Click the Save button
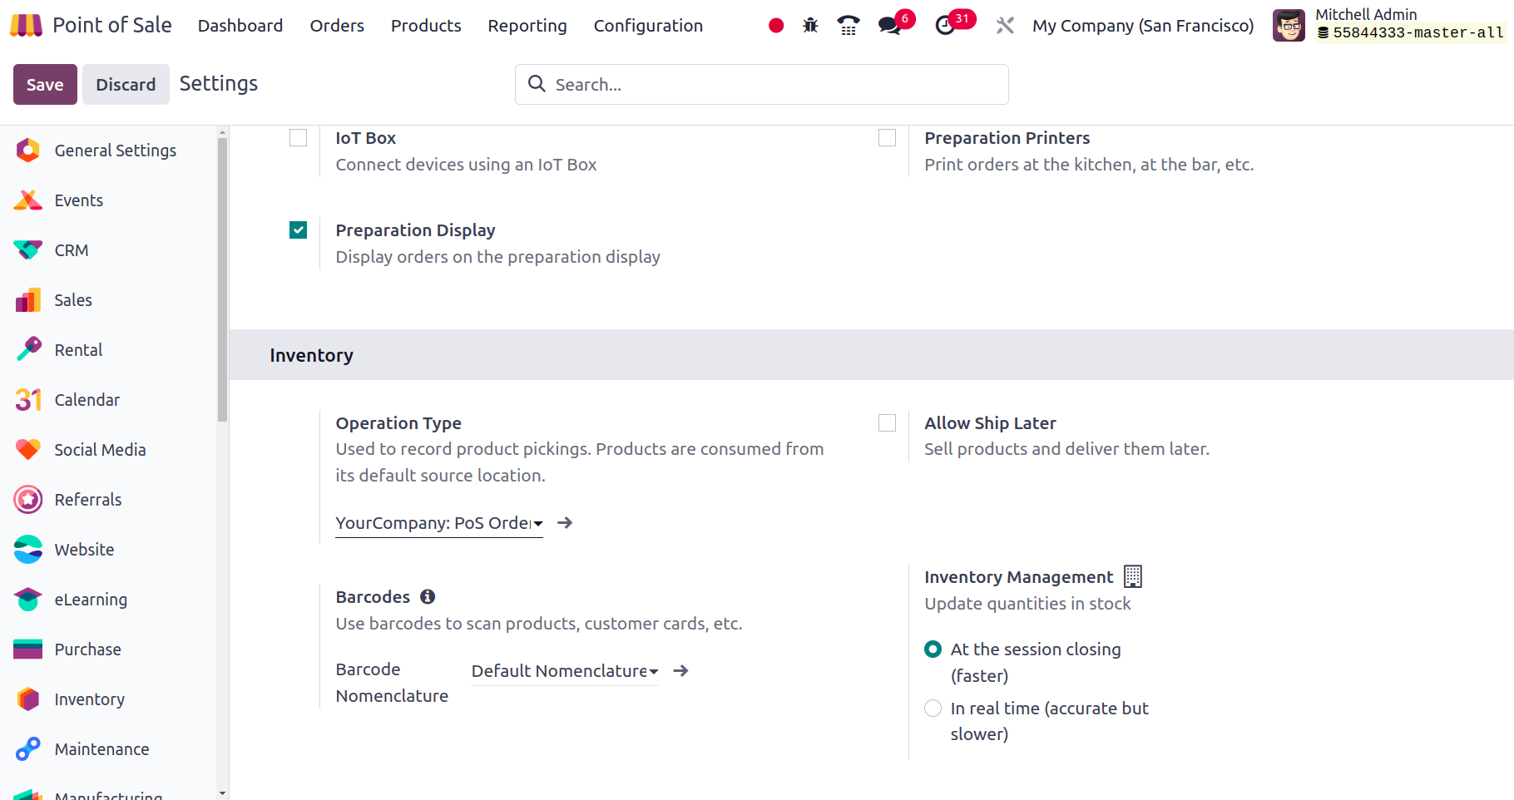This screenshot has width=1514, height=800. click(45, 85)
